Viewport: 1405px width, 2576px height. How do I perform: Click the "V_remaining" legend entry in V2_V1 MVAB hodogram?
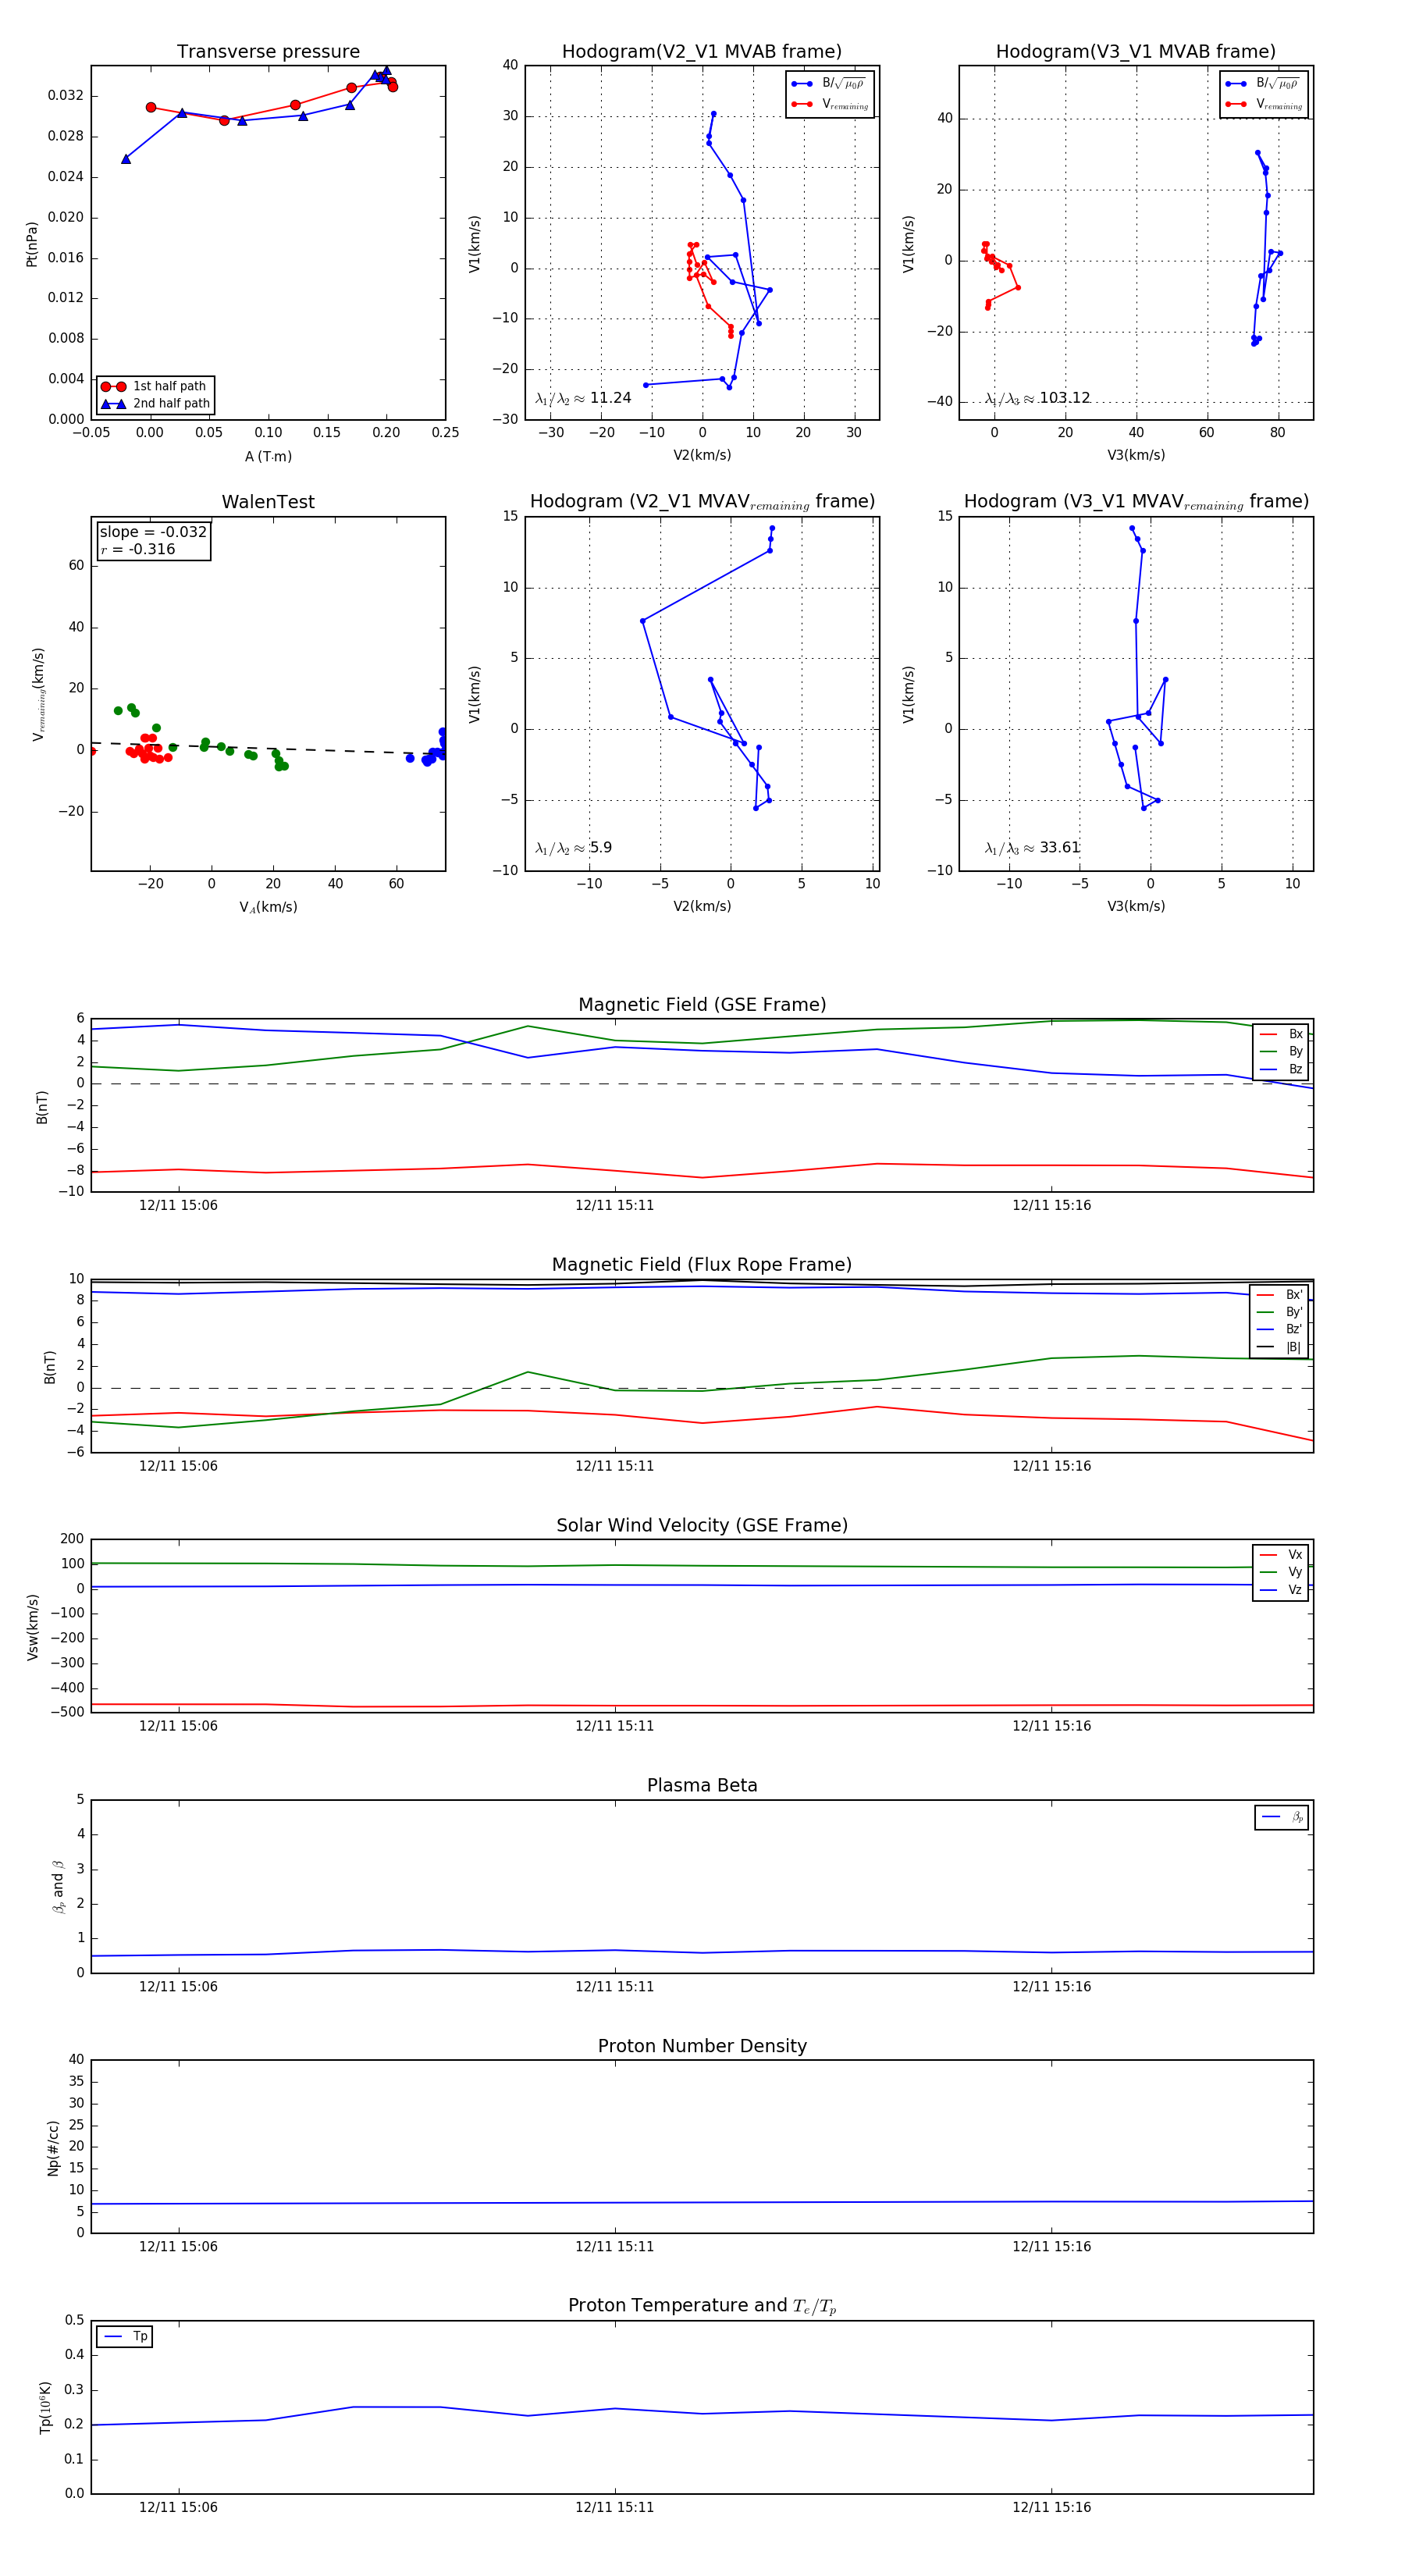point(830,104)
